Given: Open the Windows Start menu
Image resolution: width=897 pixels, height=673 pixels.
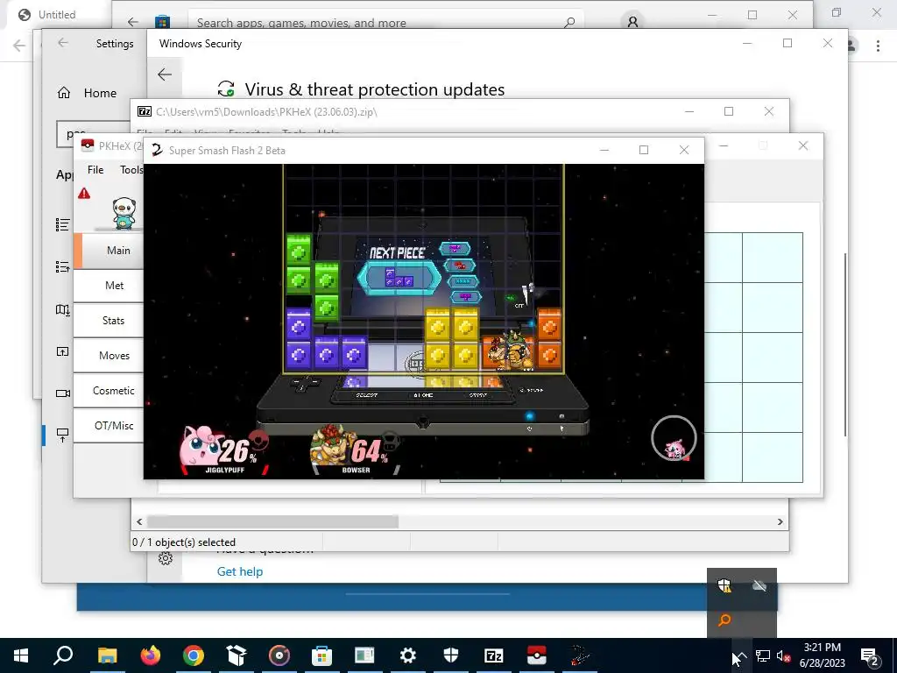Looking at the screenshot, I should coord(21,655).
